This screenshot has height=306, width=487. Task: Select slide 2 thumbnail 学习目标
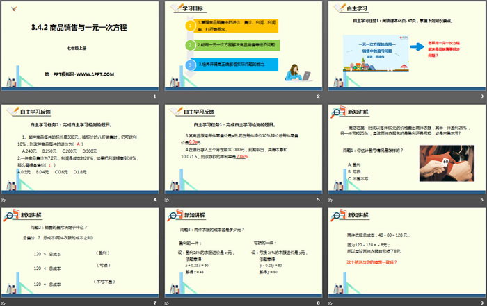click(243, 46)
